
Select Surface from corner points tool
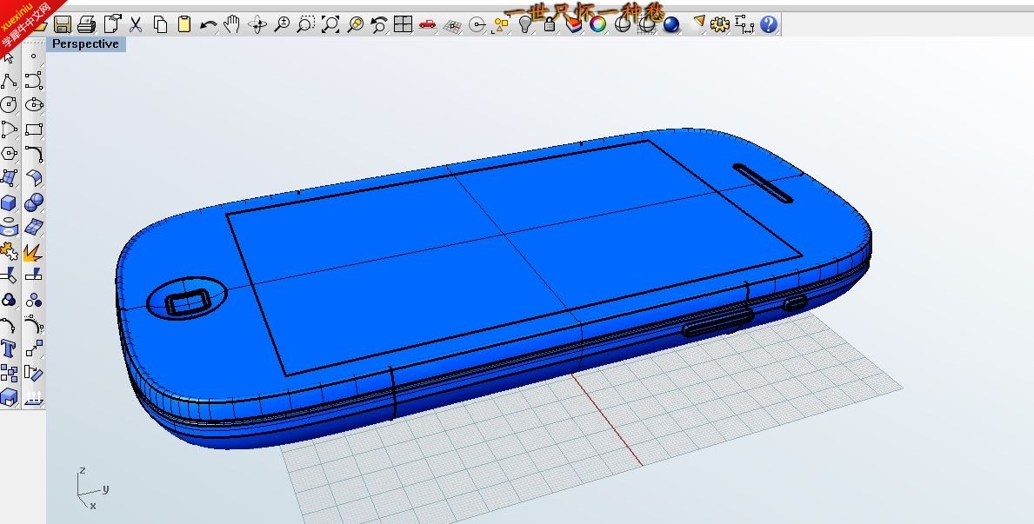coord(10,178)
